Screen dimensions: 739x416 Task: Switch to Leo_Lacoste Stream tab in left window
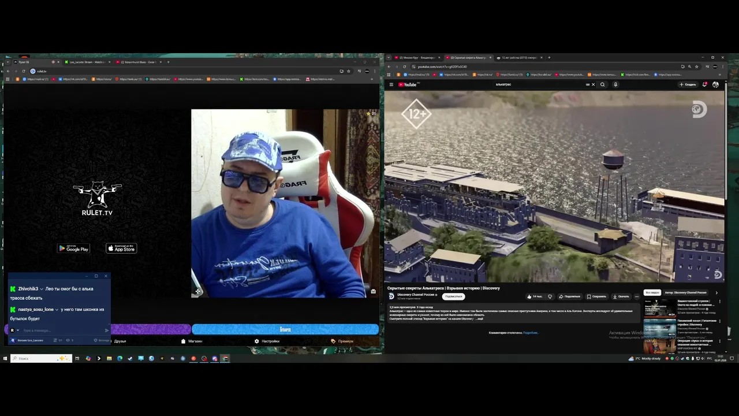(87, 62)
